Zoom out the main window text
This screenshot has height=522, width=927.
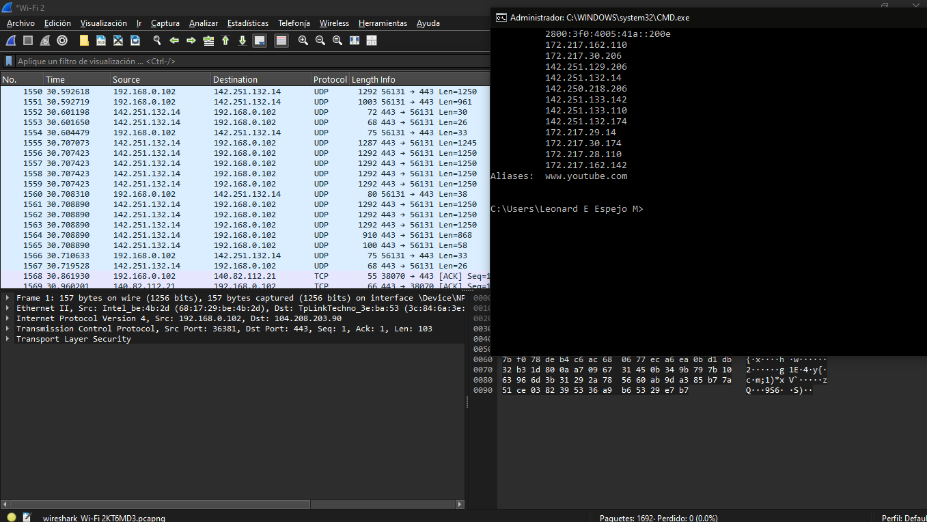point(320,40)
